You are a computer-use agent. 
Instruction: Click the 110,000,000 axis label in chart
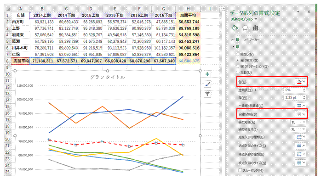click(x=25, y=86)
